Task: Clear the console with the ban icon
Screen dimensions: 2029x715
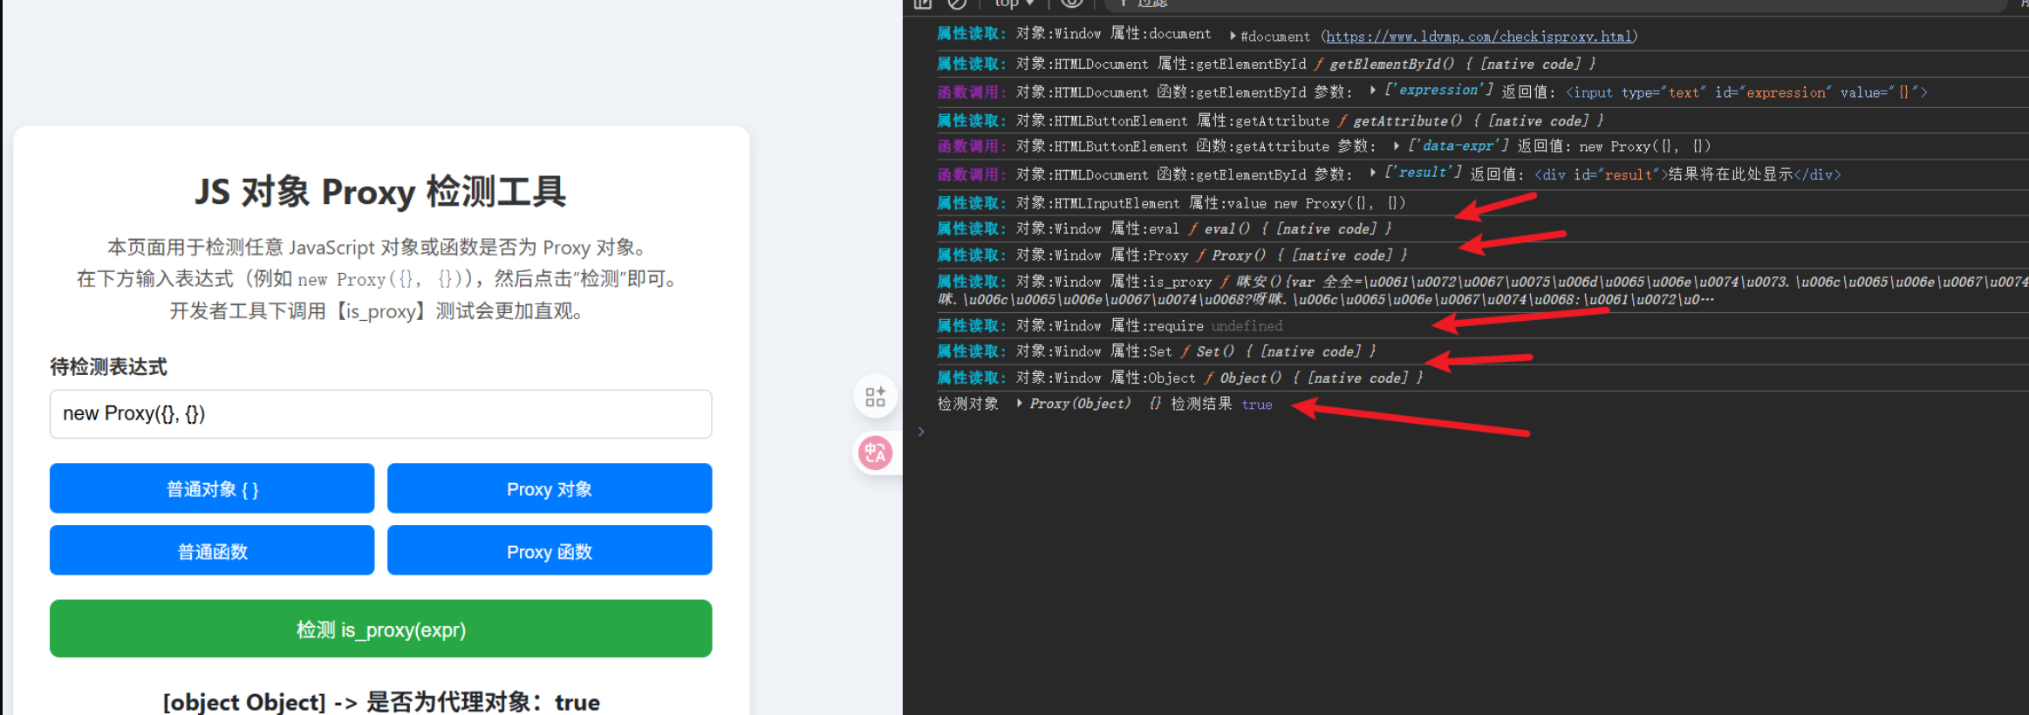Action: 957,3
